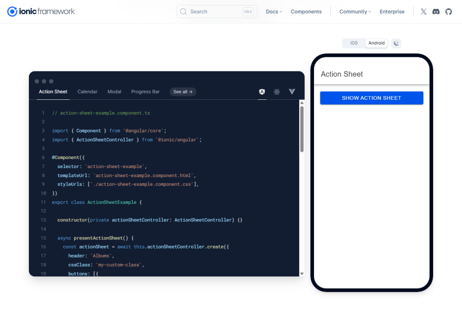462x309 pixels.
Task: Select the Angular framework icon
Action: [x=262, y=92]
